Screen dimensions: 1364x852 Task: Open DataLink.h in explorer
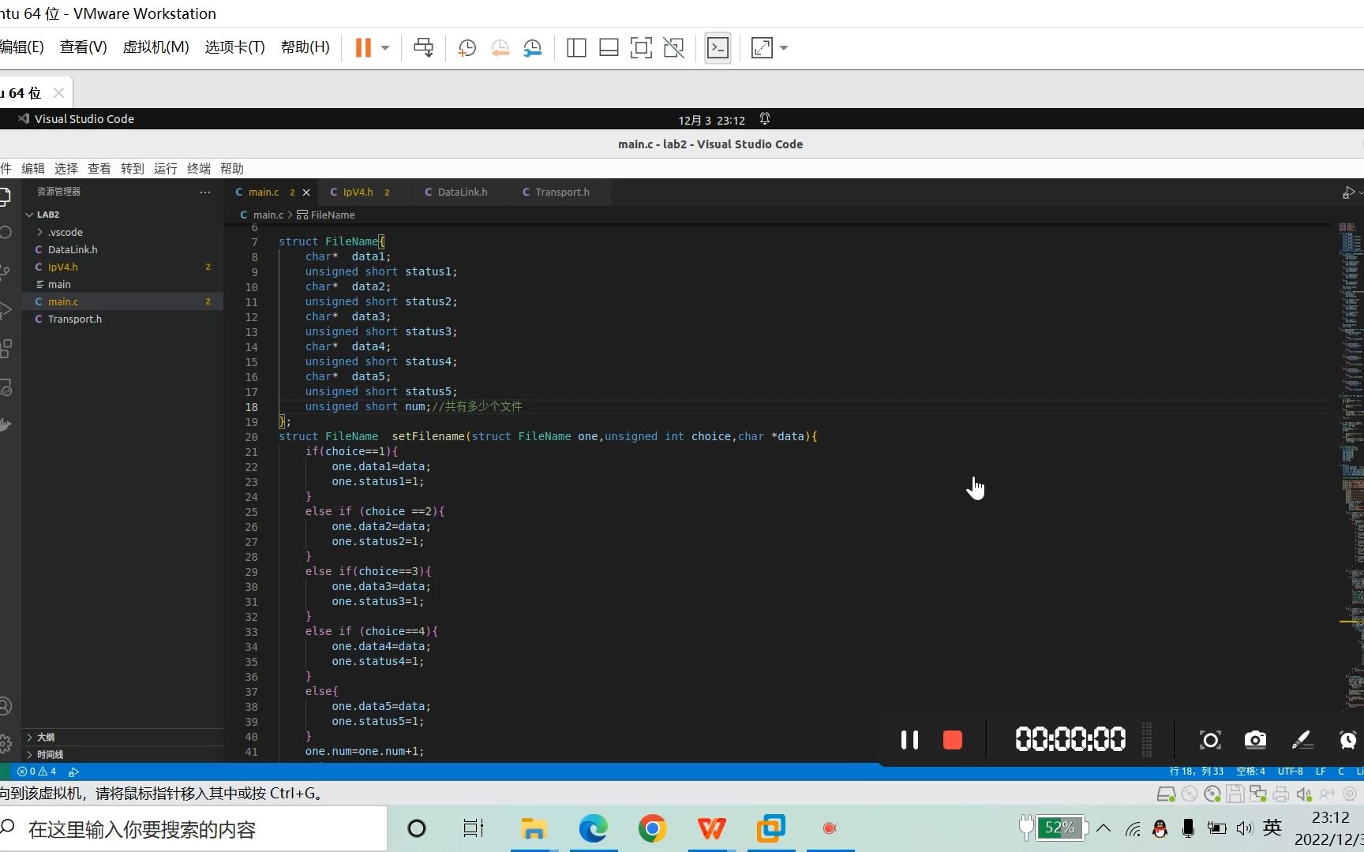[x=122, y=249]
